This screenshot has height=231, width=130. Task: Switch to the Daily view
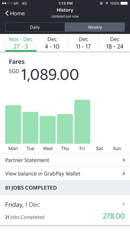tap(35, 27)
